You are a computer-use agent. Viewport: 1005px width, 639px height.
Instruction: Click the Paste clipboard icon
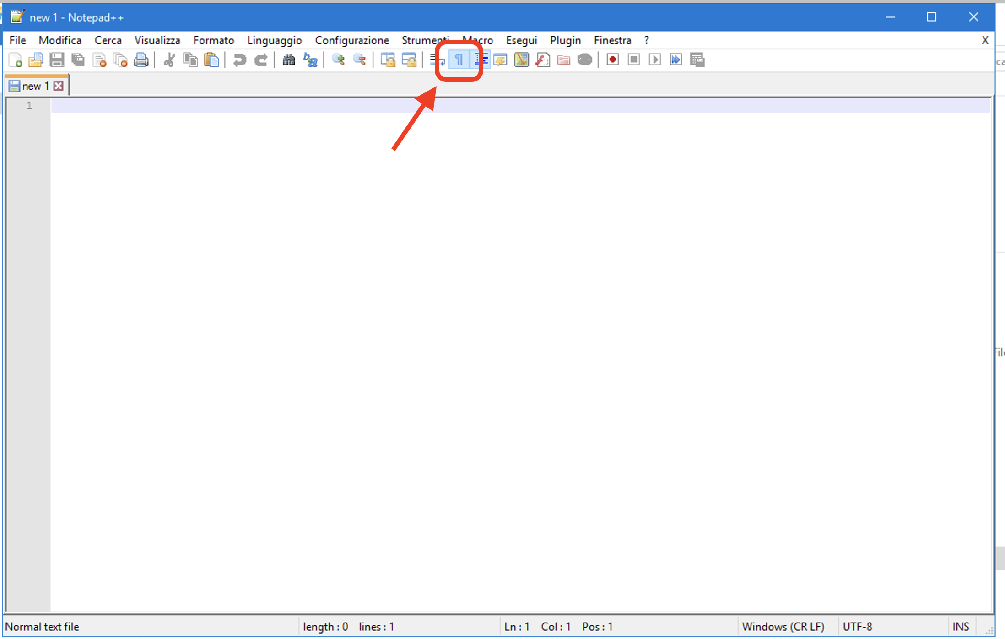point(211,60)
